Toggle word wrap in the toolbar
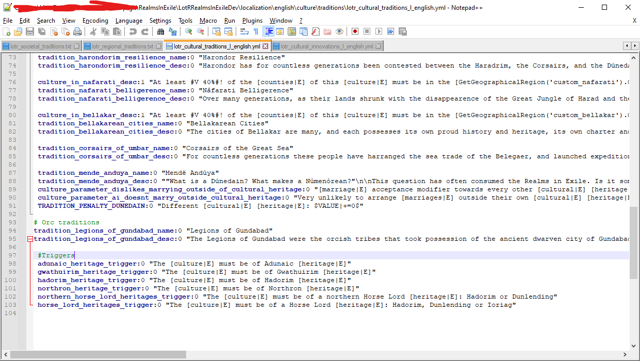 [x=244, y=31]
